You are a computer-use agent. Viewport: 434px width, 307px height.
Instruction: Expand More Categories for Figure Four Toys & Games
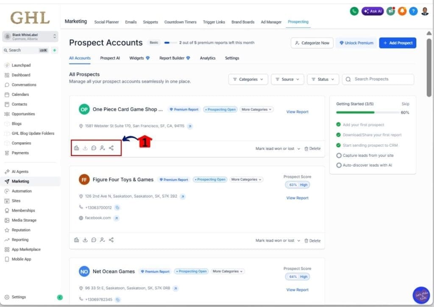point(246,179)
